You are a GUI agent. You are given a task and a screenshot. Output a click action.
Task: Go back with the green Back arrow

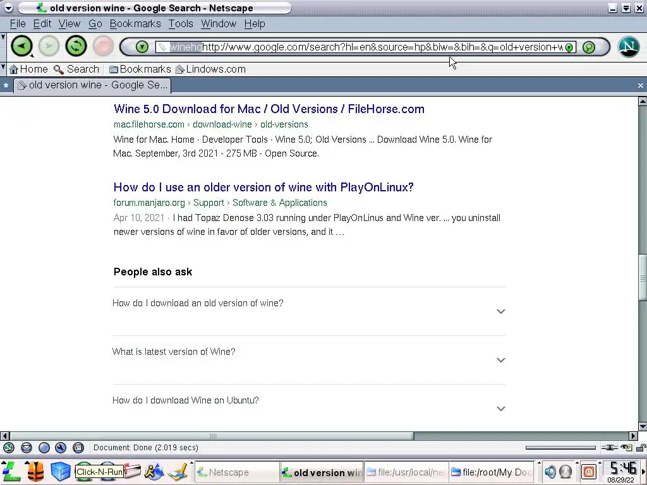[x=22, y=45]
